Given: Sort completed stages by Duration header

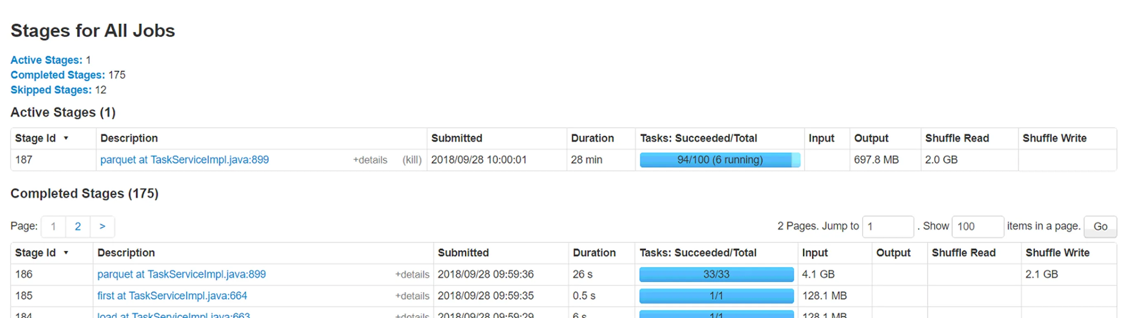Looking at the screenshot, I should coord(594,253).
